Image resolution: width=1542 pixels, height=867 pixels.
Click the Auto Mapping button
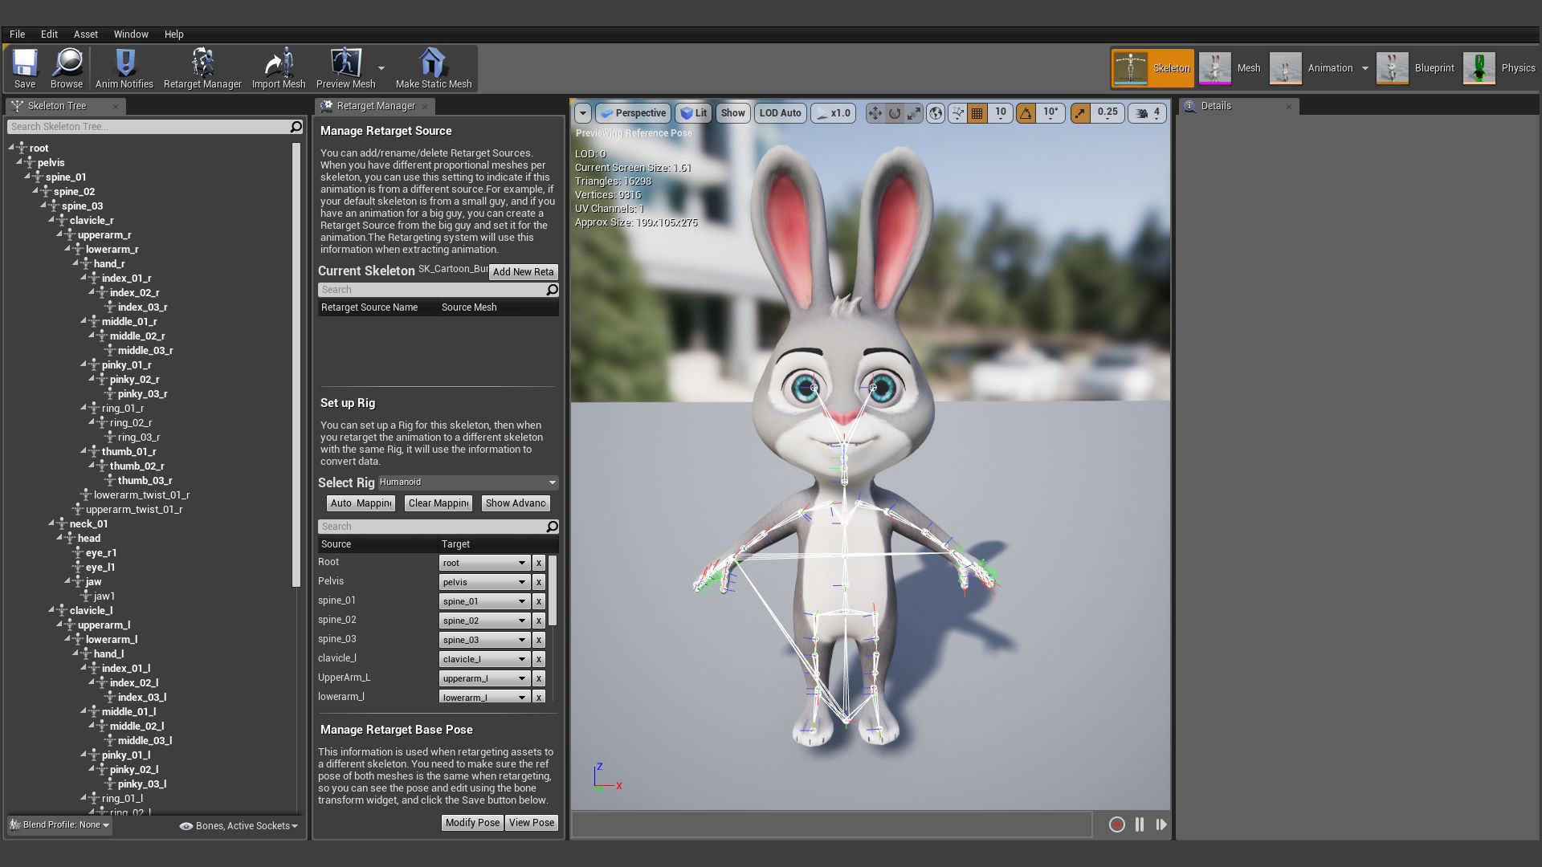coord(361,503)
